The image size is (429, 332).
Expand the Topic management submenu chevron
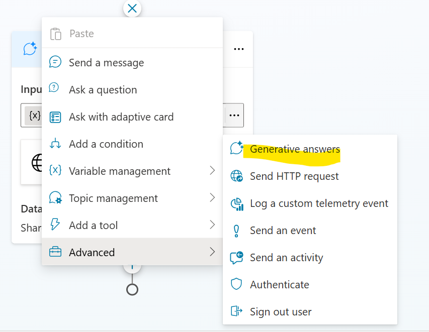pos(212,198)
